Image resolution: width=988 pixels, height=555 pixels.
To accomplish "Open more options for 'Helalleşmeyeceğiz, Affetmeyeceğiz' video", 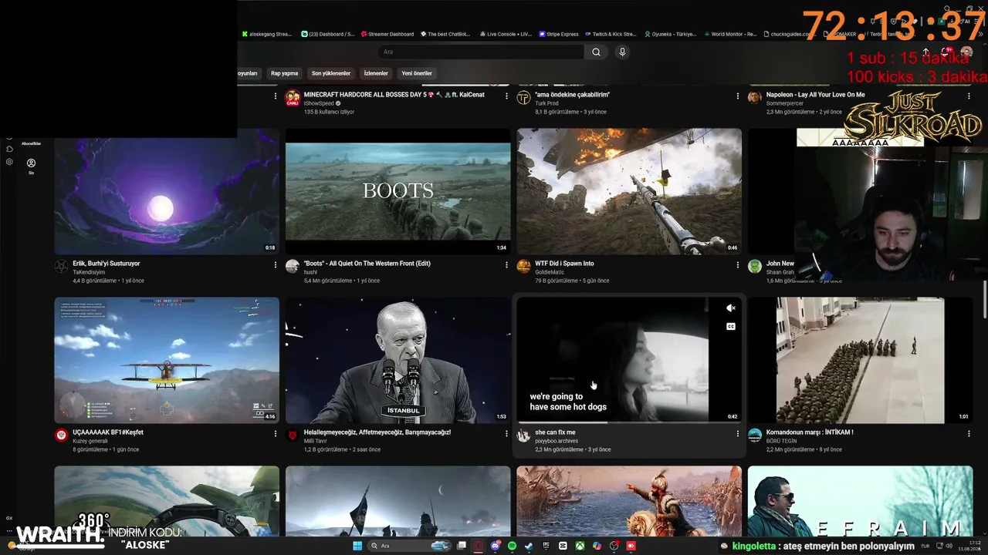I will [506, 433].
